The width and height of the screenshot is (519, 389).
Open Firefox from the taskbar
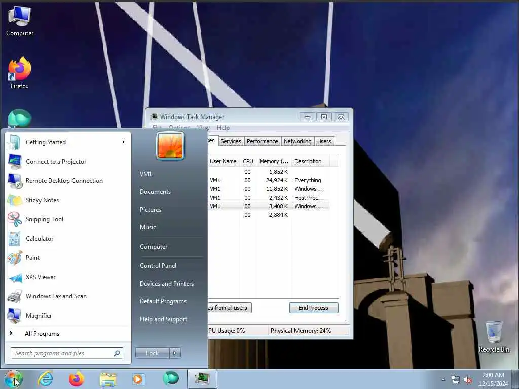pyautogui.click(x=76, y=379)
